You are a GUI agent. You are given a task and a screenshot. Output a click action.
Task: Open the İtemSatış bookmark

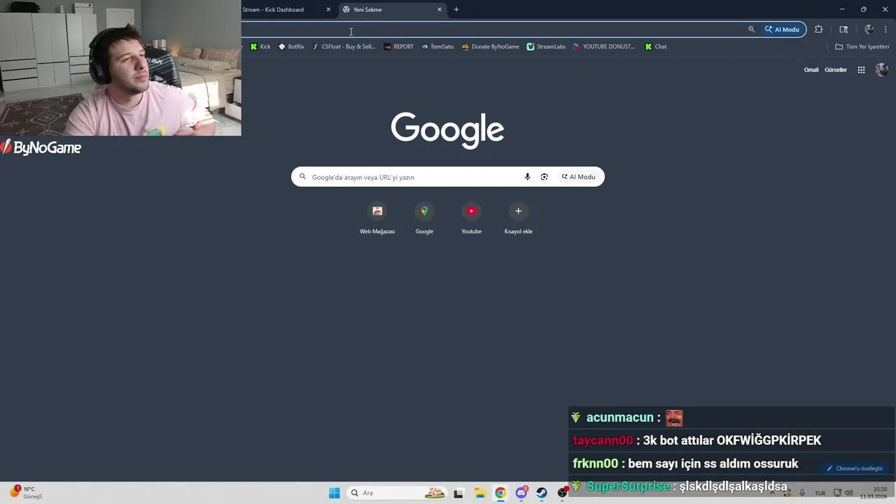click(x=437, y=47)
